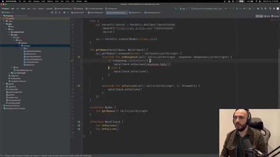Open IDE settings gear icon
The width and height of the screenshot is (280, 157).
click(x=274, y=9)
